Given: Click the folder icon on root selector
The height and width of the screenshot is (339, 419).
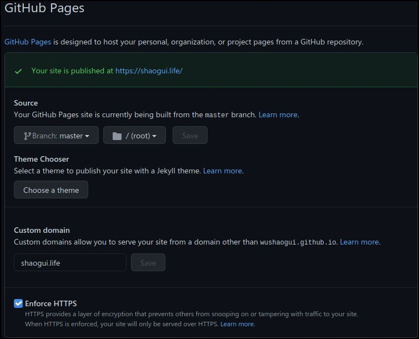Looking at the screenshot, I should [x=117, y=136].
